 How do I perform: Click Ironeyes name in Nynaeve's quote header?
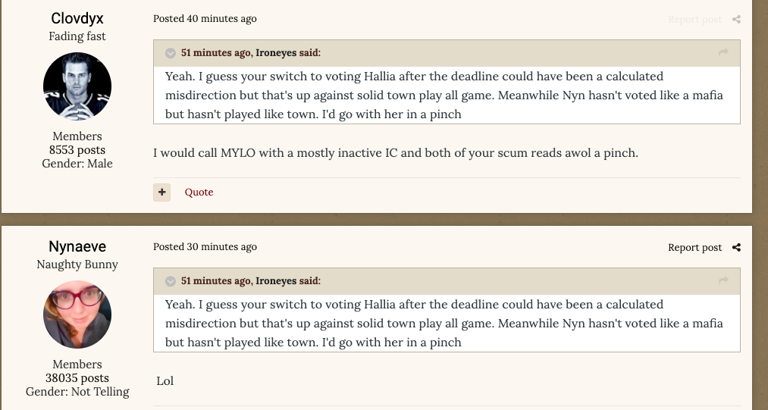coord(276,281)
